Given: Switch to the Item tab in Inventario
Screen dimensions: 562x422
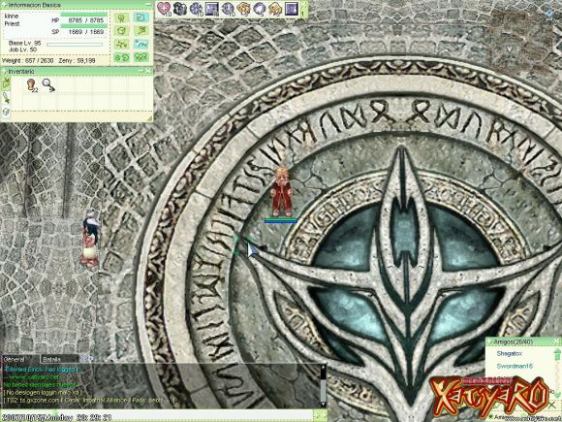Looking at the screenshot, I should 6,83.
